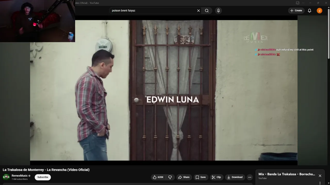This screenshot has height=185, width=330.
Task: Click the video player to pause
Action: 164,90
